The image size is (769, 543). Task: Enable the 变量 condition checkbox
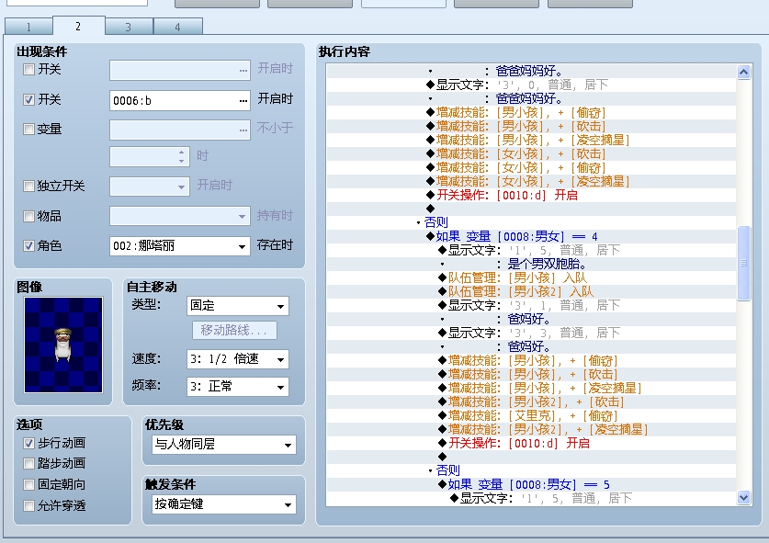pos(28,129)
